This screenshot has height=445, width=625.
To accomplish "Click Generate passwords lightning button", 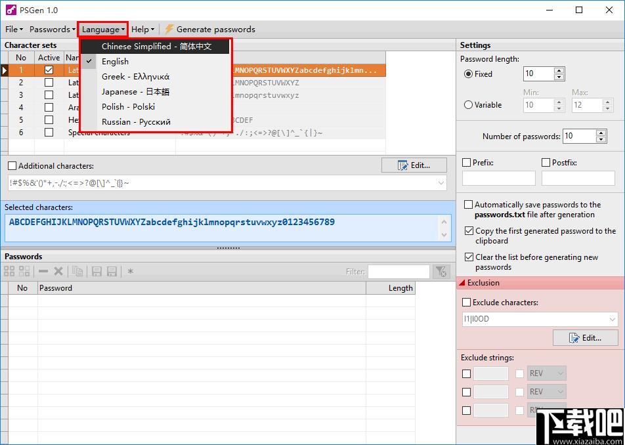I will (x=209, y=29).
